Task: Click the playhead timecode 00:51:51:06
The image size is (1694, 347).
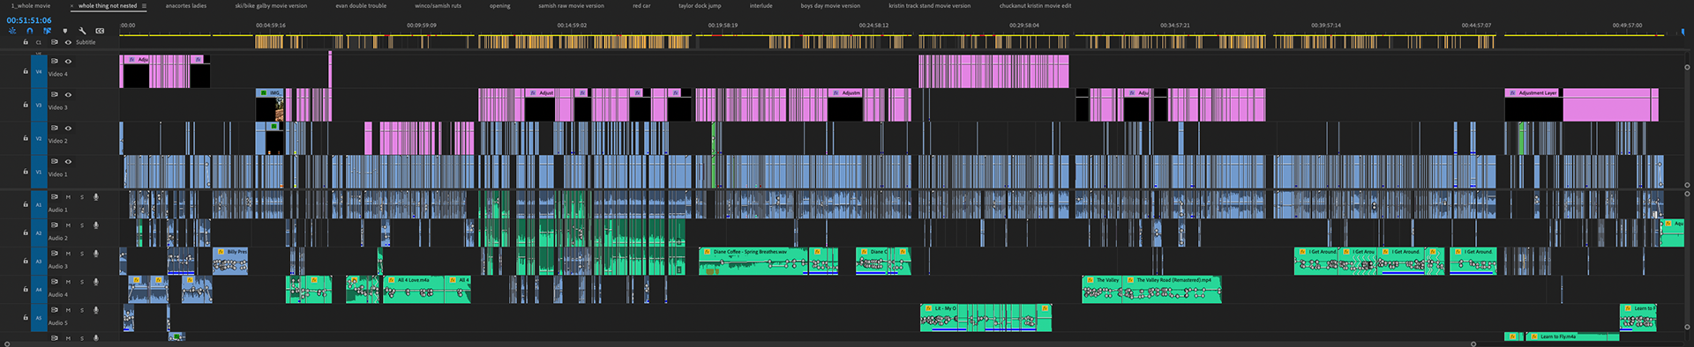Action: [x=29, y=20]
